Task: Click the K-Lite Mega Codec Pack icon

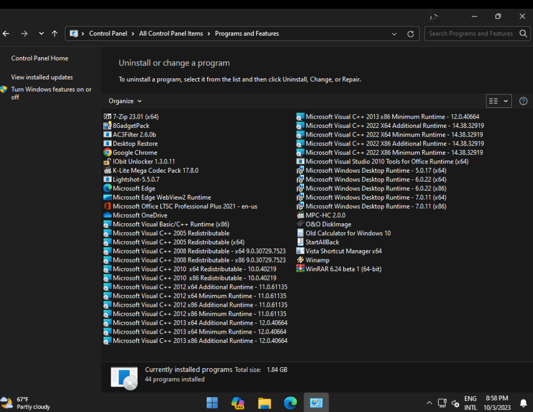Action: (x=107, y=171)
